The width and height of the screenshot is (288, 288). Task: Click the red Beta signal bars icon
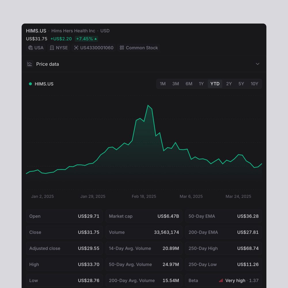pyautogui.click(x=221, y=281)
